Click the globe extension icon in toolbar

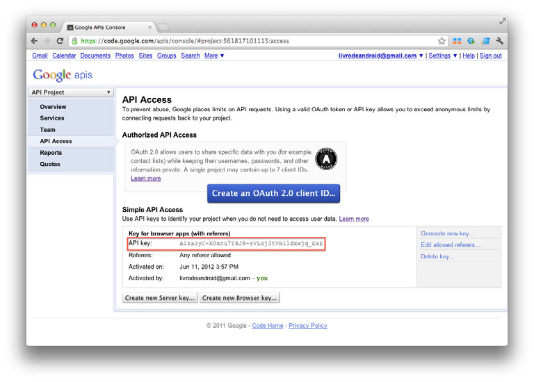pos(471,41)
